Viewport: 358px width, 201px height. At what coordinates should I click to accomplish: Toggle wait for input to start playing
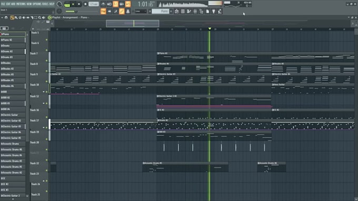click(x=110, y=4)
